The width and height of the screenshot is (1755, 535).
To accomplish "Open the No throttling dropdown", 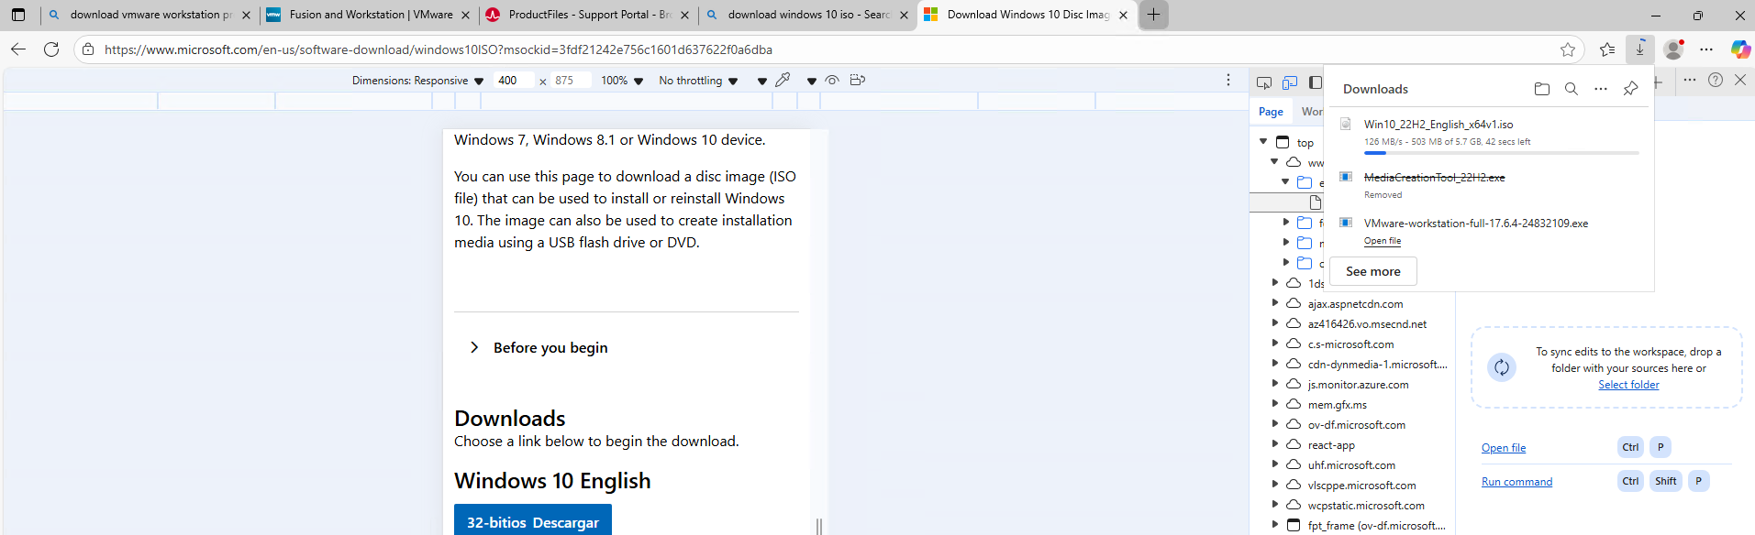I will click(x=698, y=81).
